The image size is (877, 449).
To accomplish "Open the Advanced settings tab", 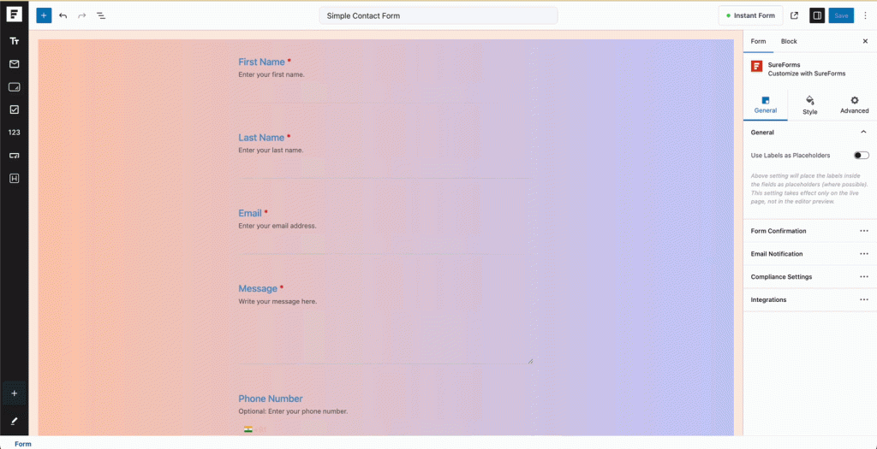I will click(854, 105).
